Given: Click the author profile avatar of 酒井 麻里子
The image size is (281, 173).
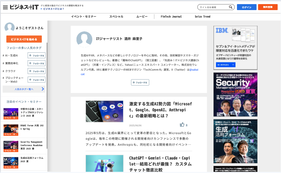Looking at the screenshot, I should [84, 39].
